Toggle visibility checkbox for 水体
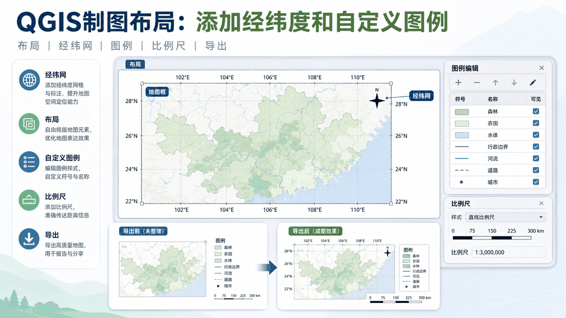The image size is (566, 318). click(536, 135)
